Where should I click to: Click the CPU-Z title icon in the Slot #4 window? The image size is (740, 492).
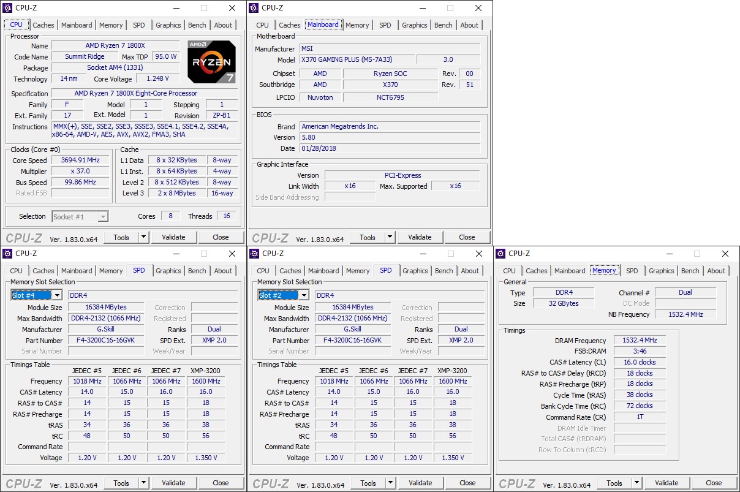pyautogui.click(x=8, y=254)
